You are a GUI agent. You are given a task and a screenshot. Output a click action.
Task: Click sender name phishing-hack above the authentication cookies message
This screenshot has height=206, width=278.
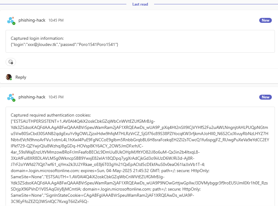pyautogui.click(x=32, y=97)
